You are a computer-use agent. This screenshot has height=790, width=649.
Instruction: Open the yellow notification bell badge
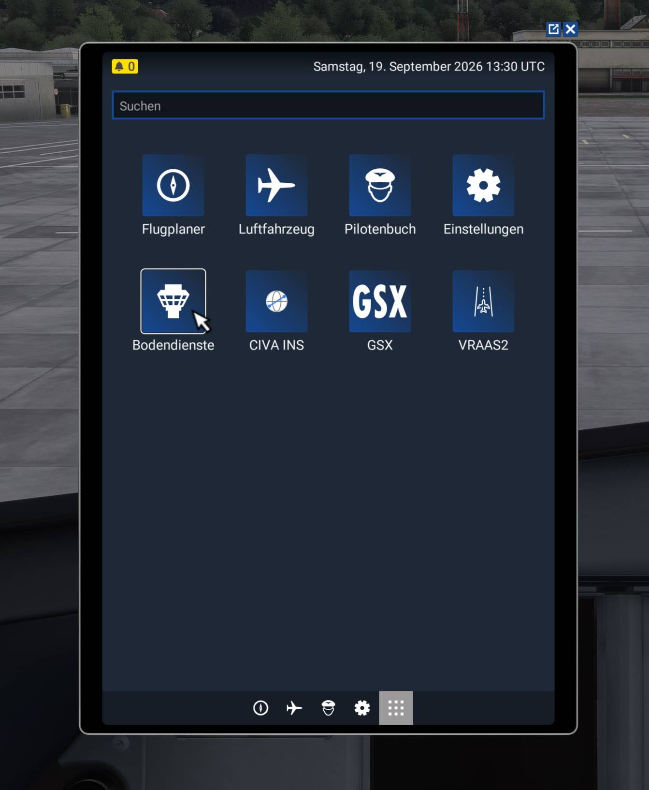pyautogui.click(x=125, y=66)
